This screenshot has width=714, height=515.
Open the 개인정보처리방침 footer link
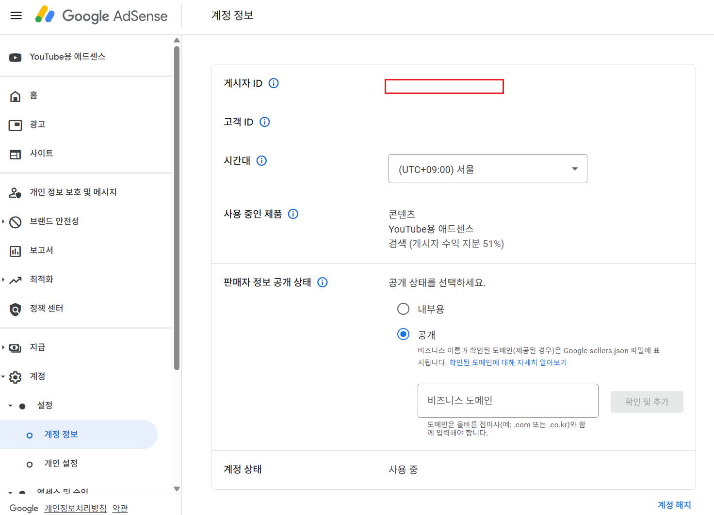coord(75,508)
